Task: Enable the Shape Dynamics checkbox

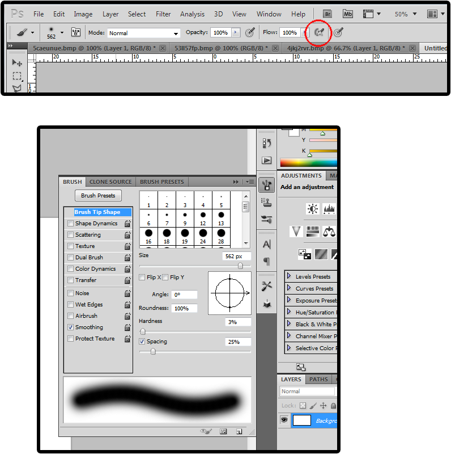Action: tap(70, 224)
